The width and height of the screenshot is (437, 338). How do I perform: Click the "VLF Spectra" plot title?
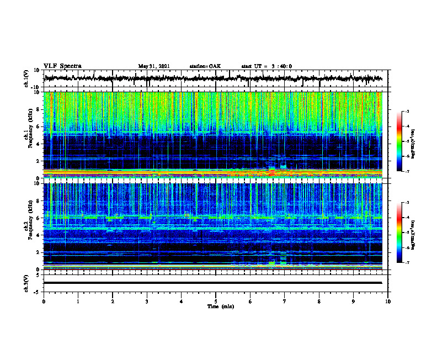[x=62, y=66]
